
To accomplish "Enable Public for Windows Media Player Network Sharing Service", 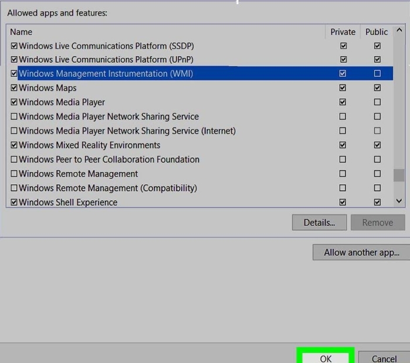I will (377, 117).
